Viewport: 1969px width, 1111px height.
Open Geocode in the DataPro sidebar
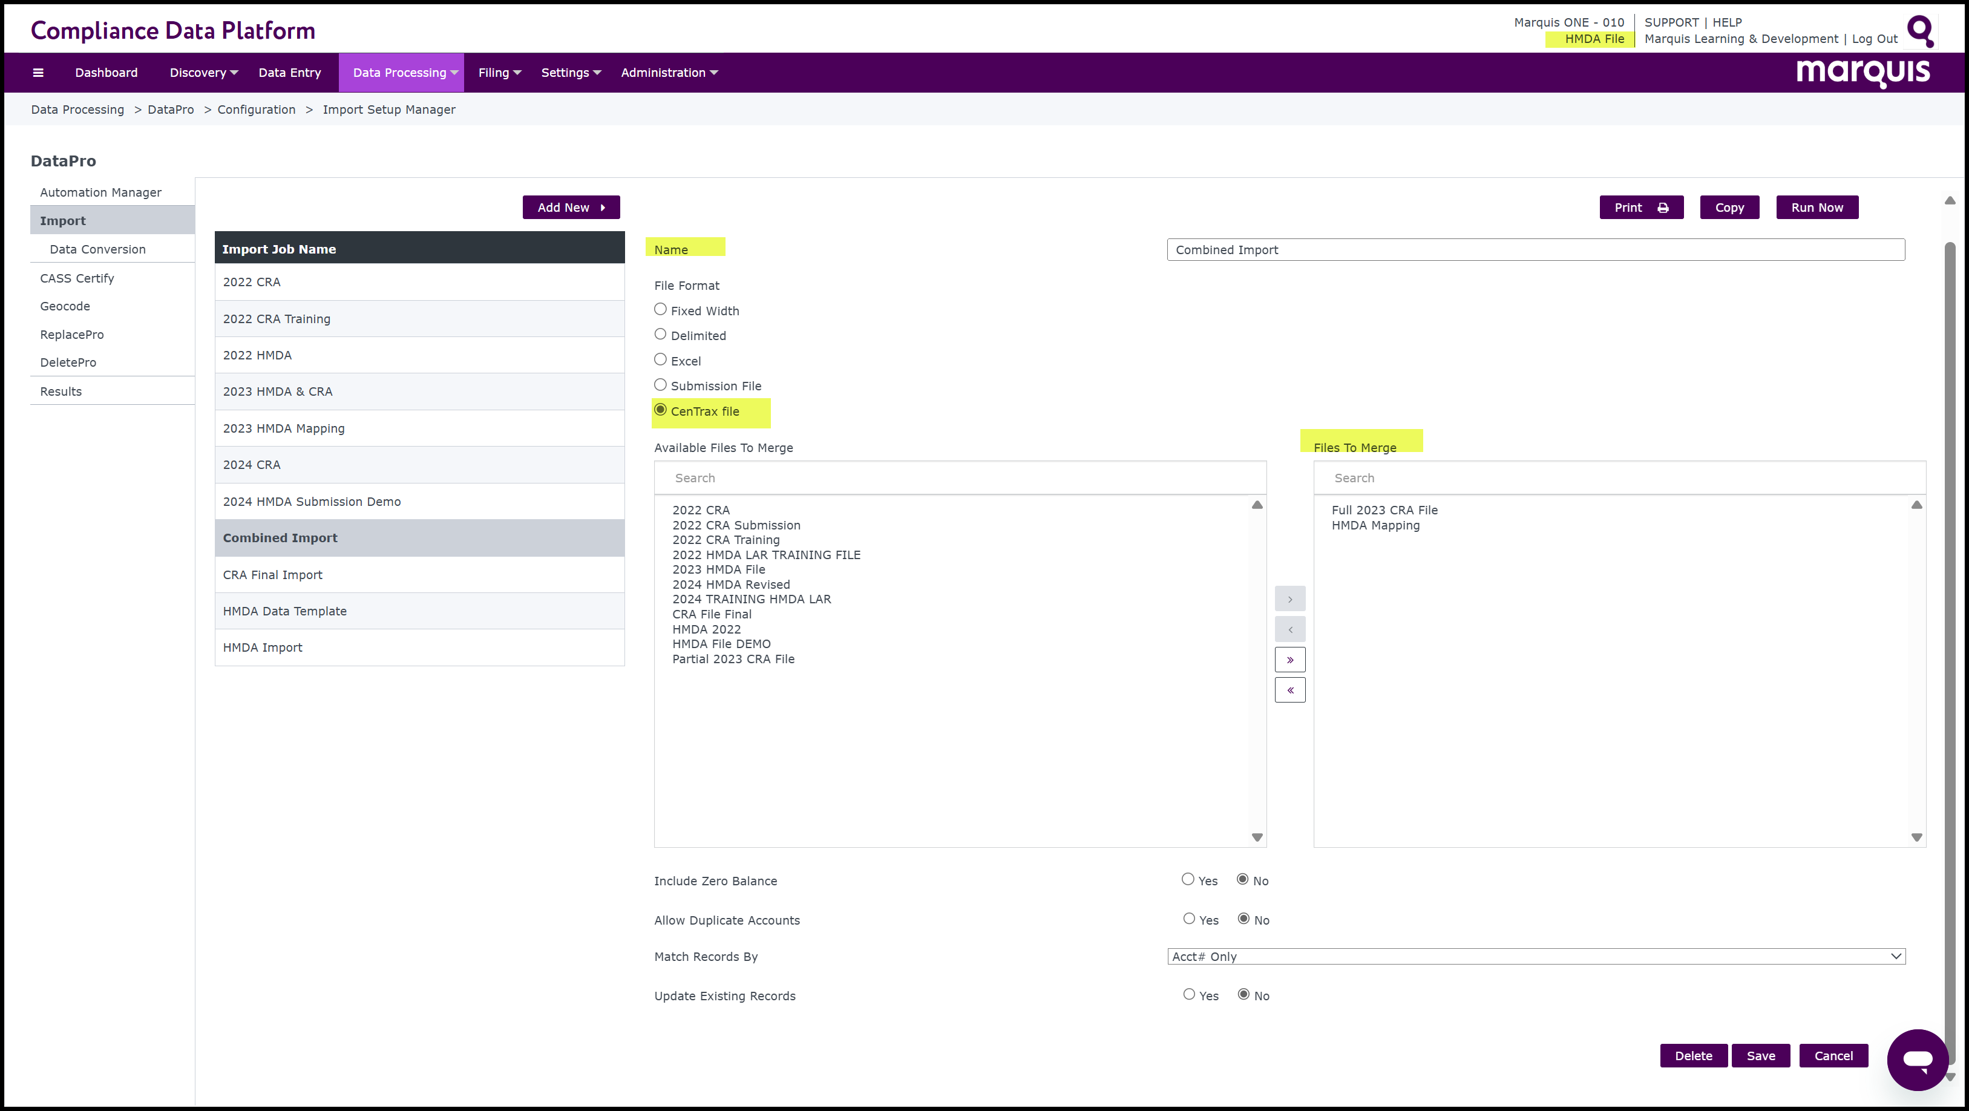tap(65, 306)
